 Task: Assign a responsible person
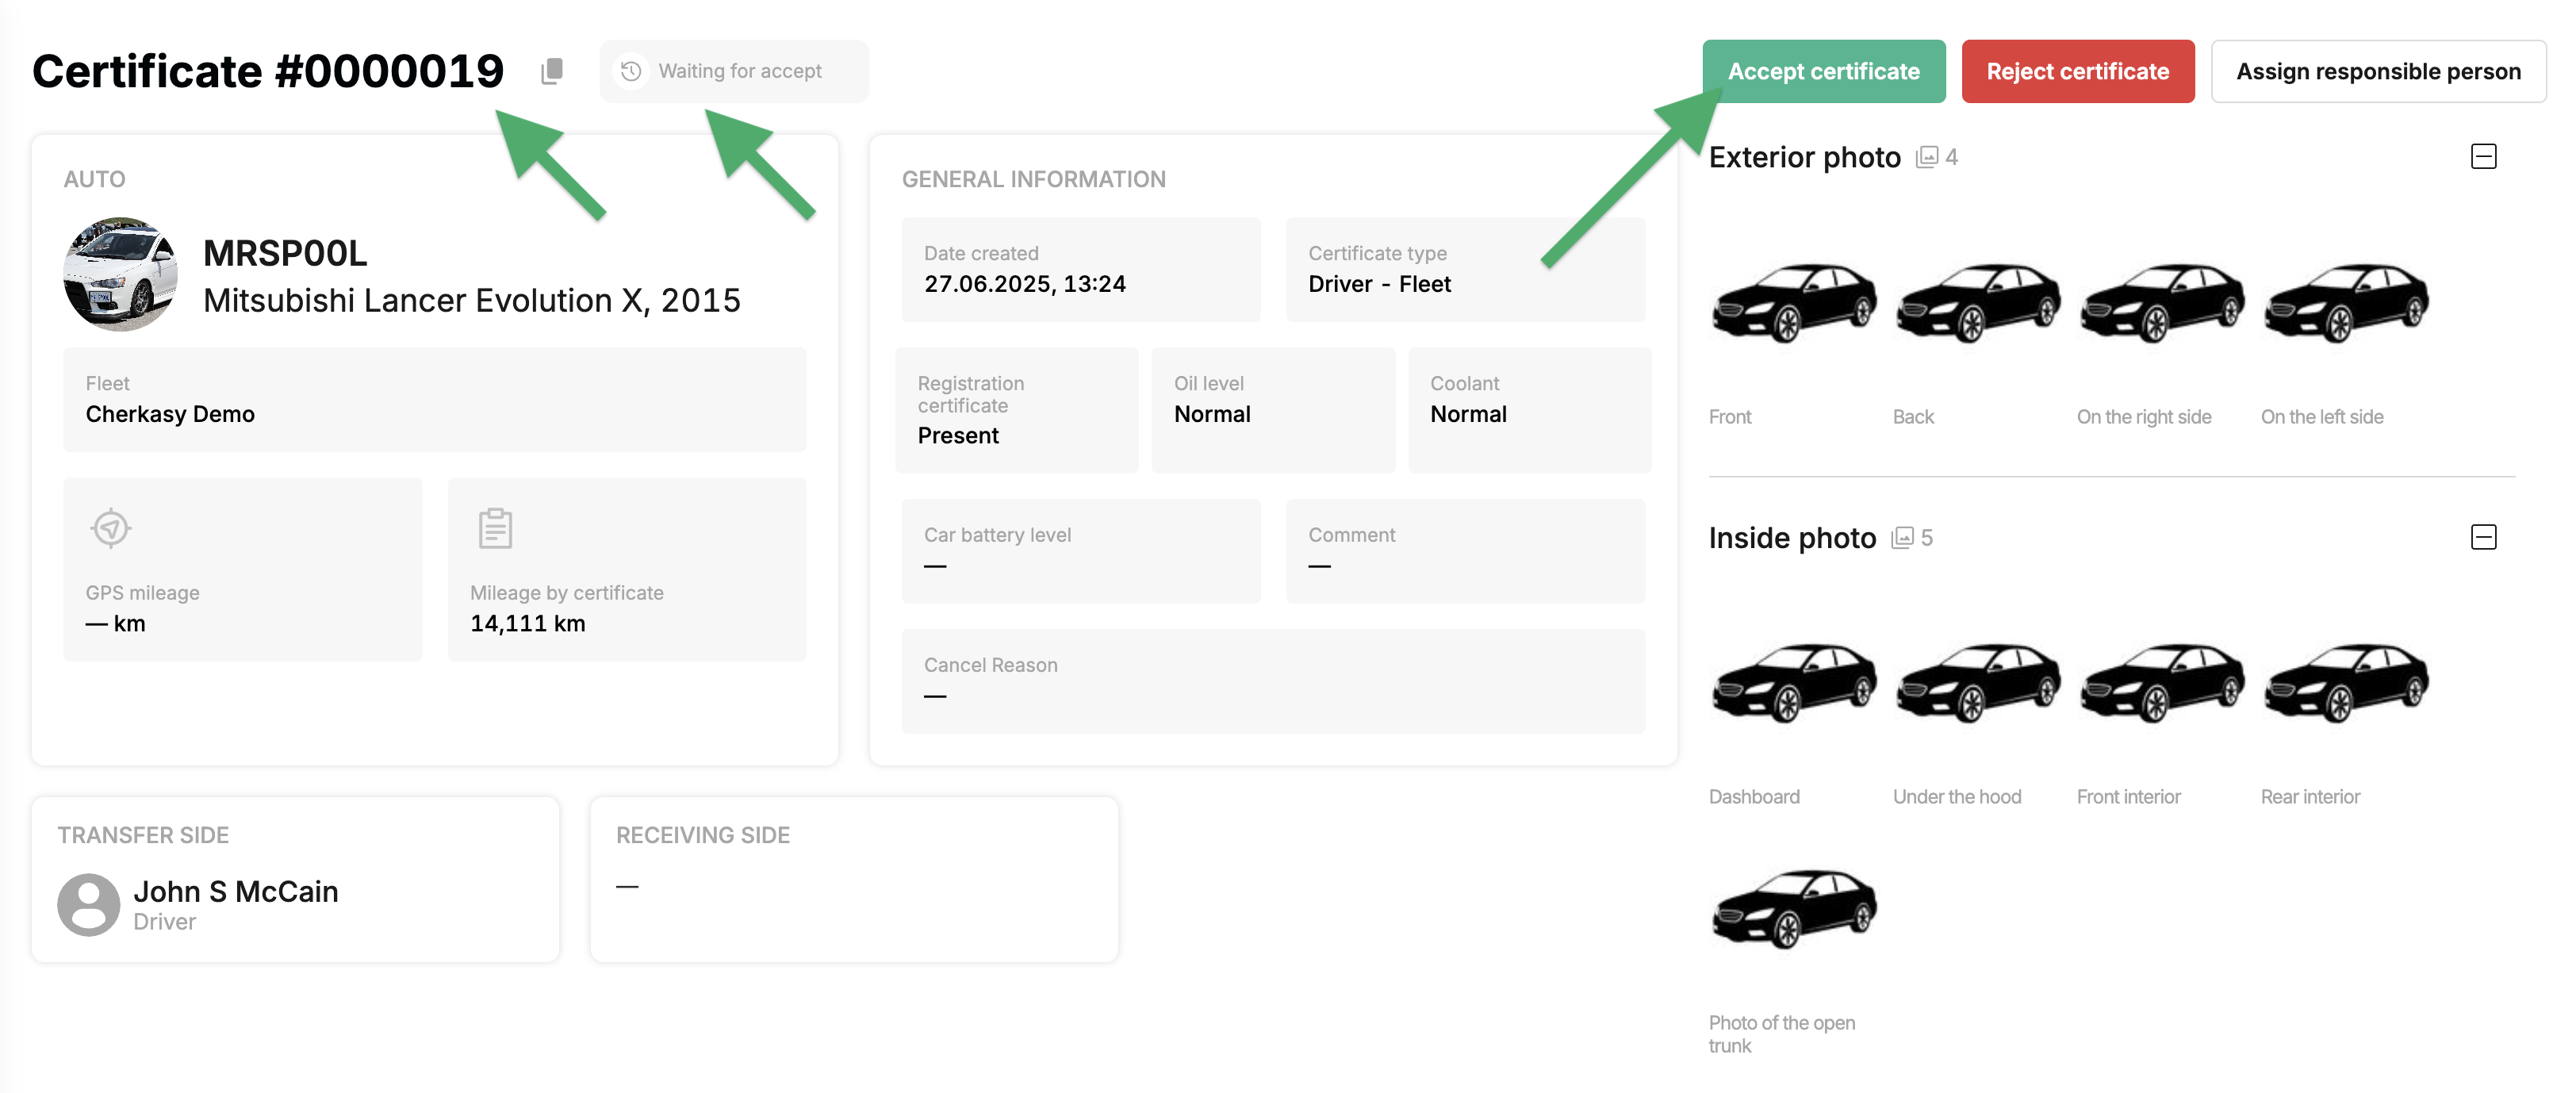pos(2378,71)
